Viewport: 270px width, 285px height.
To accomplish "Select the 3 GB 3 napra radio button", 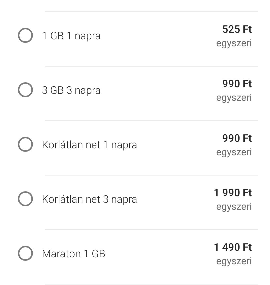I will [25, 90].
